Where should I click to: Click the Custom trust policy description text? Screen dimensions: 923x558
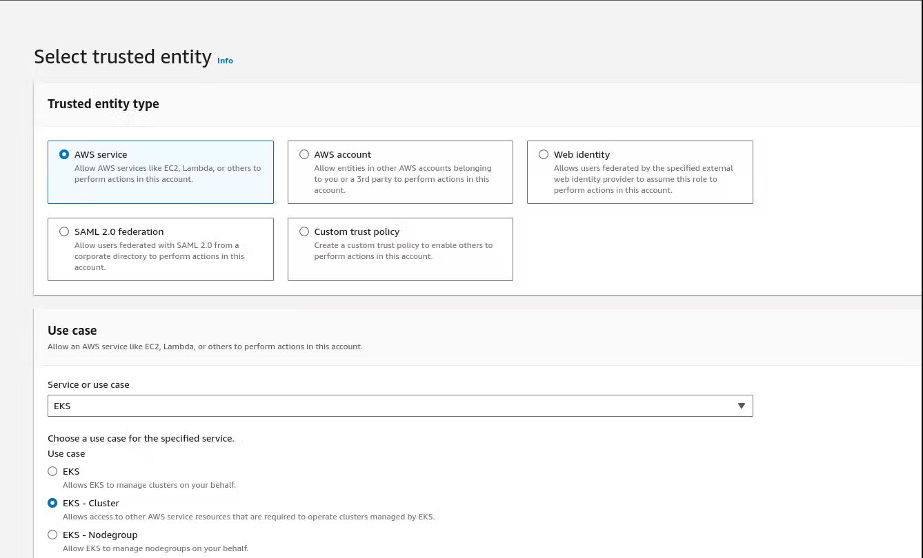pyautogui.click(x=404, y=251)
